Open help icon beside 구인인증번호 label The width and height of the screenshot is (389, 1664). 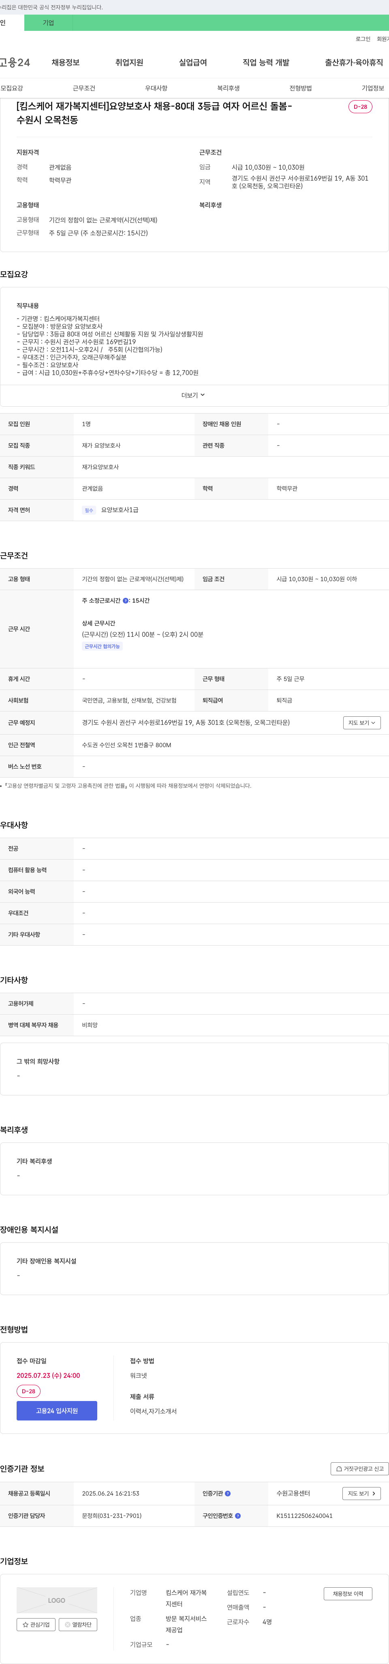pyautogui.click(x=238, y=1515)
